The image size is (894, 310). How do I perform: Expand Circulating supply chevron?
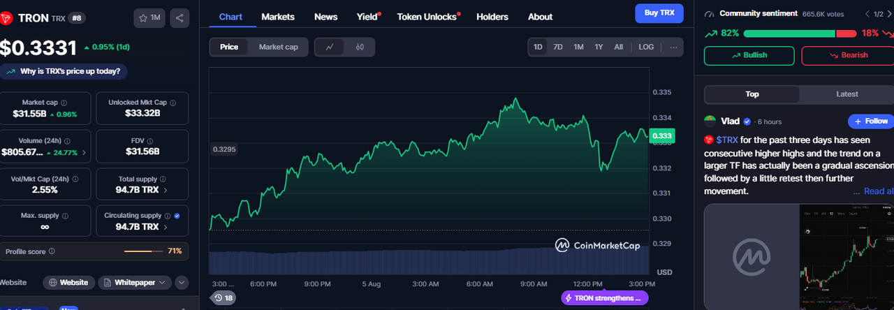click(165, 227)
